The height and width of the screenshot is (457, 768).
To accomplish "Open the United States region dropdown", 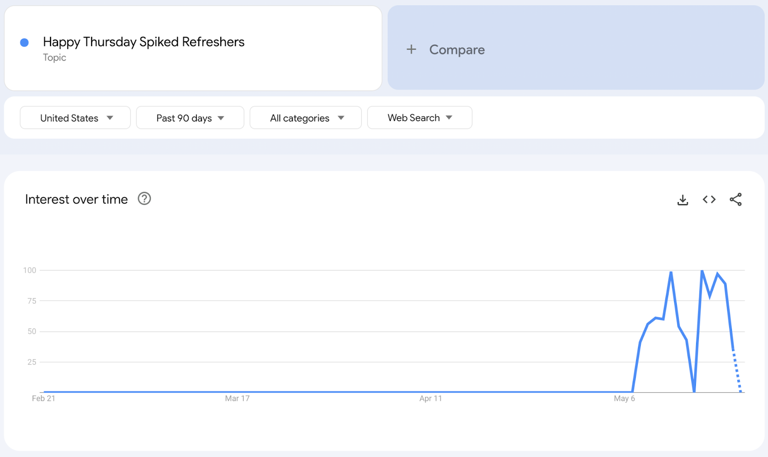I will point(75,118).
